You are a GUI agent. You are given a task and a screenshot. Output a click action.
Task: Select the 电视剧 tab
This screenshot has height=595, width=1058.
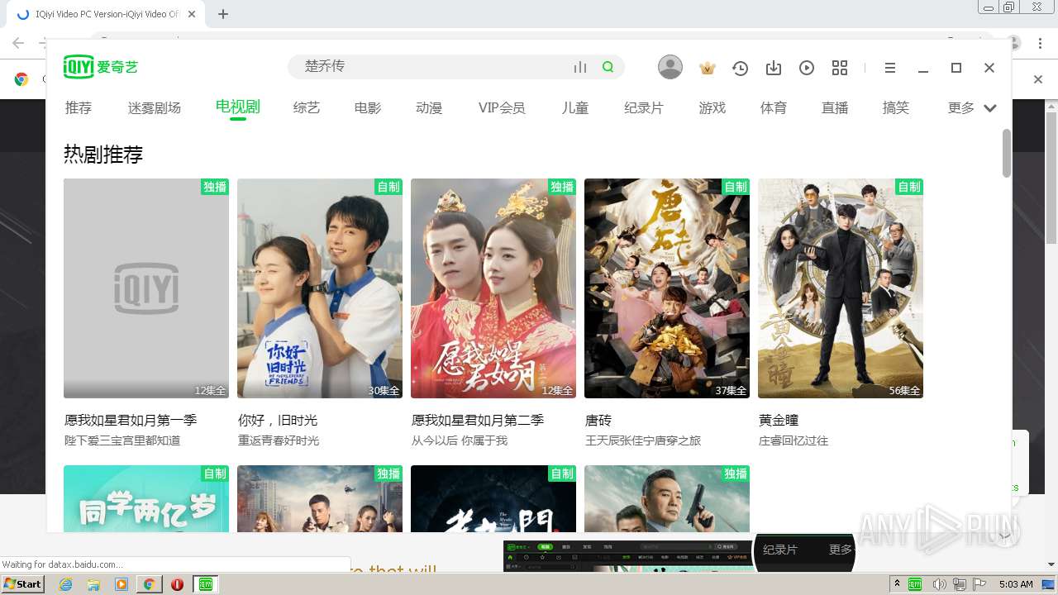[238, 107]
